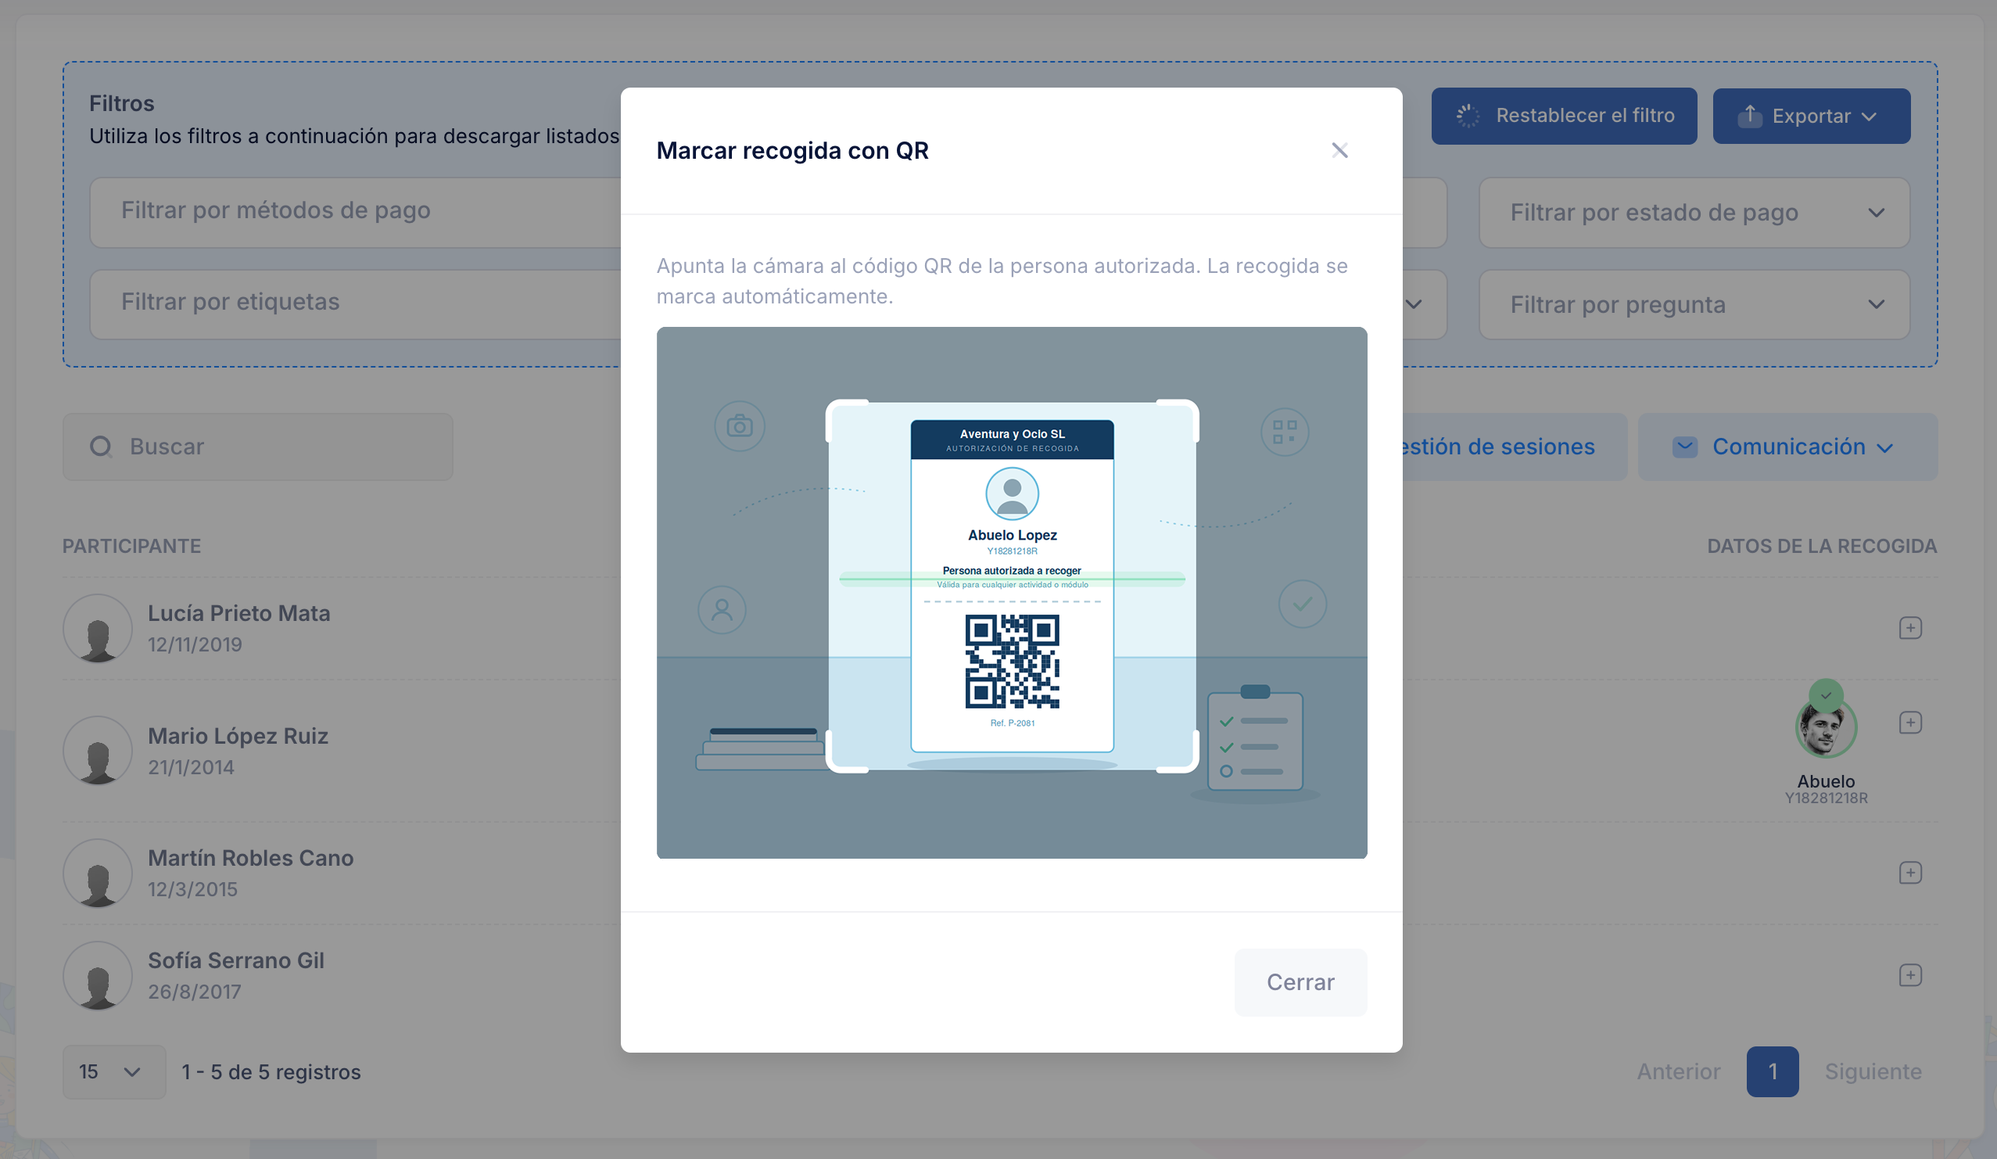Click Martín Robles Cano's avatar

tap(98, 873)
